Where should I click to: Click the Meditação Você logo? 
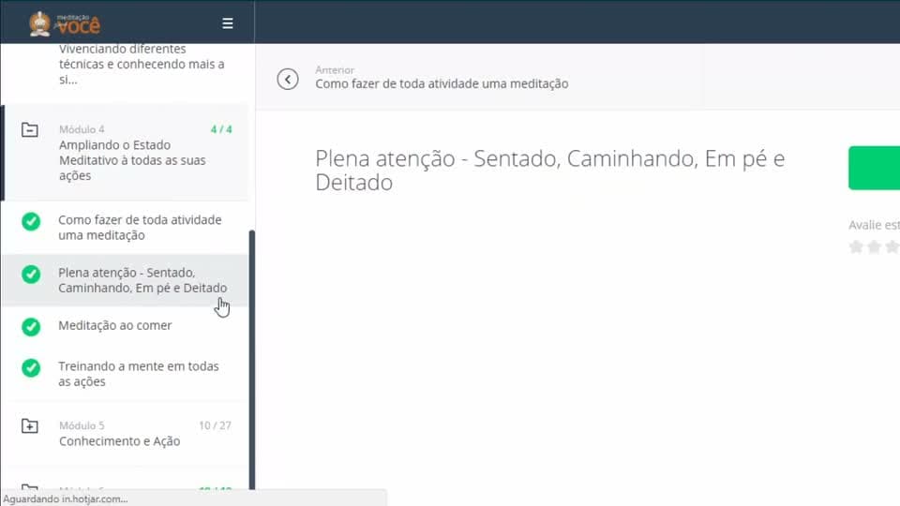[65, 23]
